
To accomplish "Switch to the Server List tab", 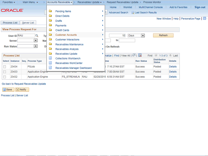I will tap(28, 23).
